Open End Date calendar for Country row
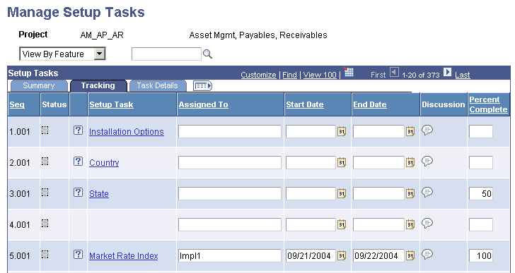 (410, 163)
